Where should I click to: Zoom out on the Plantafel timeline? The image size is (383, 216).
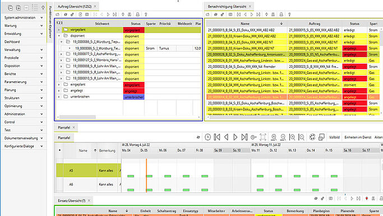point(283,137)
